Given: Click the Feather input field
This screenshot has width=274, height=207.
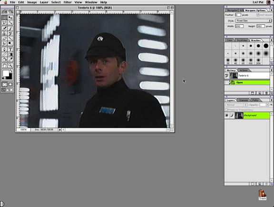Looking at the screenshot, I should pyautogui.click(x=238, y=15).
